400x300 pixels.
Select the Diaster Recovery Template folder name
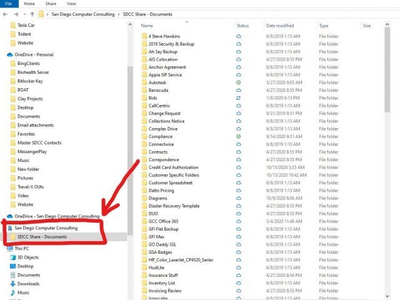pos(174,206)
